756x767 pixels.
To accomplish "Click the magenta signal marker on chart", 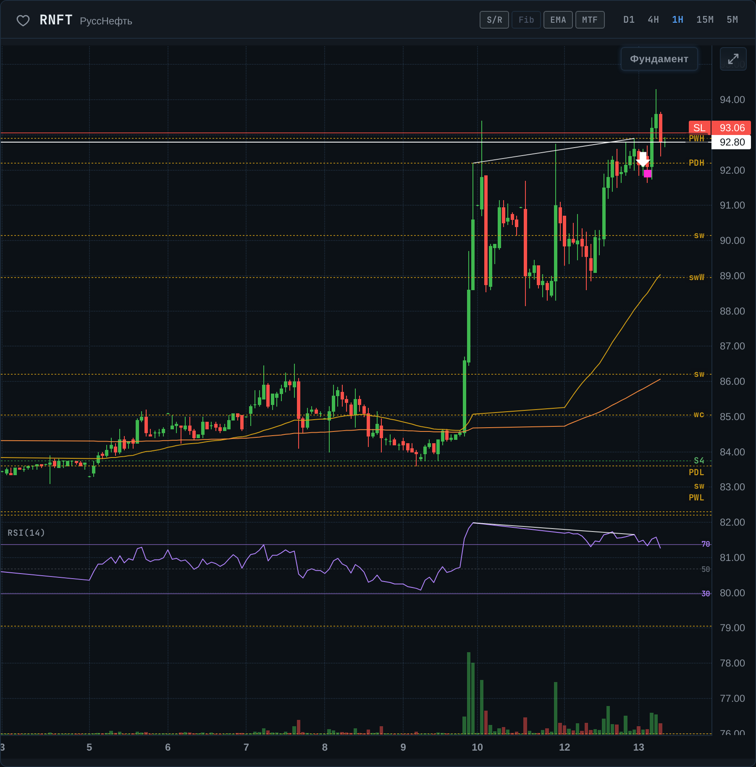I will 648,173.
